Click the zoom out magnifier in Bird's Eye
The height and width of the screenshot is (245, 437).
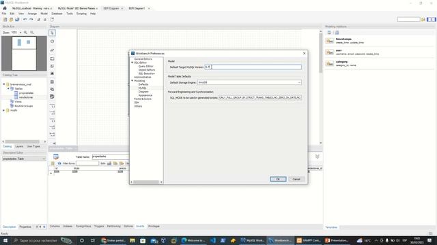32,33
